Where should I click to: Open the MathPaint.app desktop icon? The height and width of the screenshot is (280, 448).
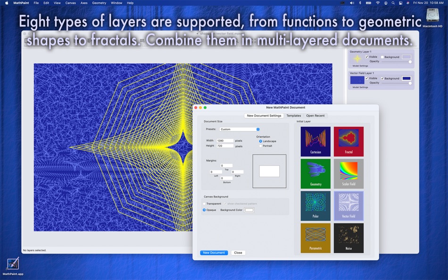[x=13, y=266]
